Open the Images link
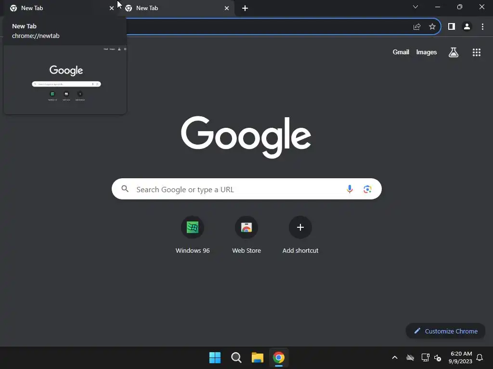 click(427, 52)
